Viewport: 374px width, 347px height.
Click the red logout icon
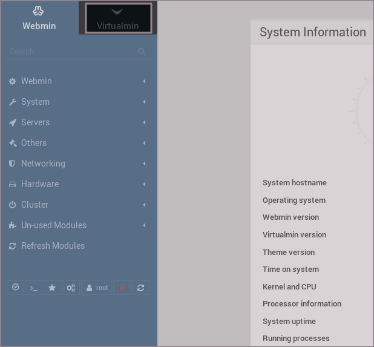[x=122, y=288]
